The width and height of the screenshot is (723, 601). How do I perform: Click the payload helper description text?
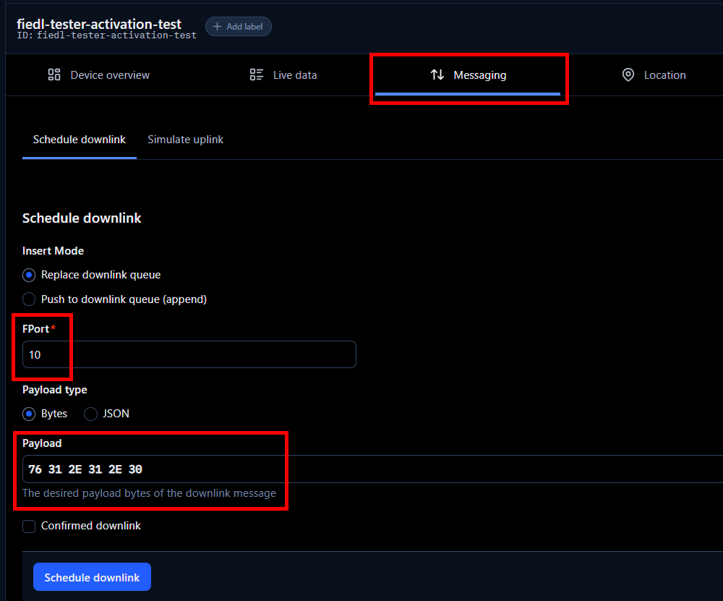149,493
